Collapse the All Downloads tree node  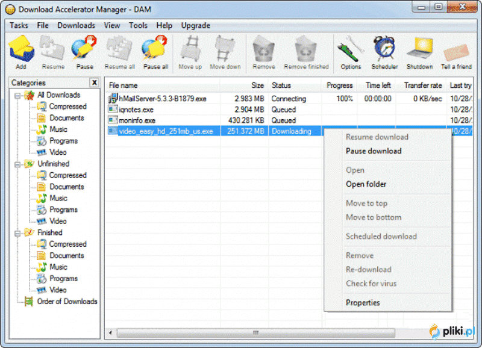click(x=17, y=96)
